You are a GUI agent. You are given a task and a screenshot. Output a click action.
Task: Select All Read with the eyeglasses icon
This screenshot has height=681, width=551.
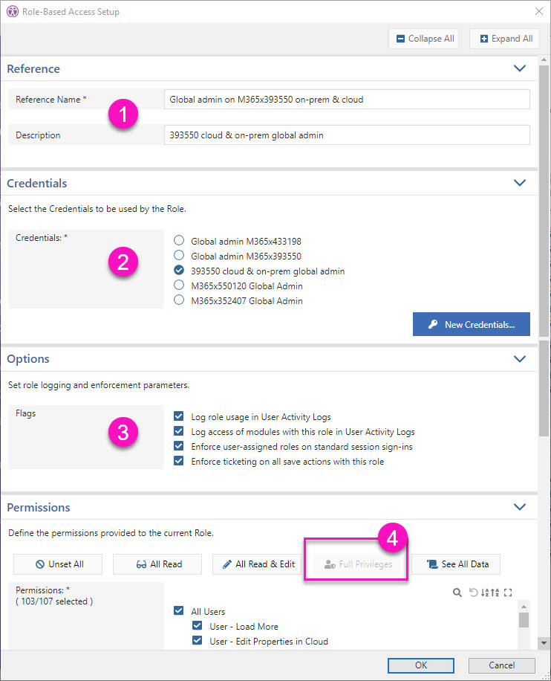coord(157,564)
